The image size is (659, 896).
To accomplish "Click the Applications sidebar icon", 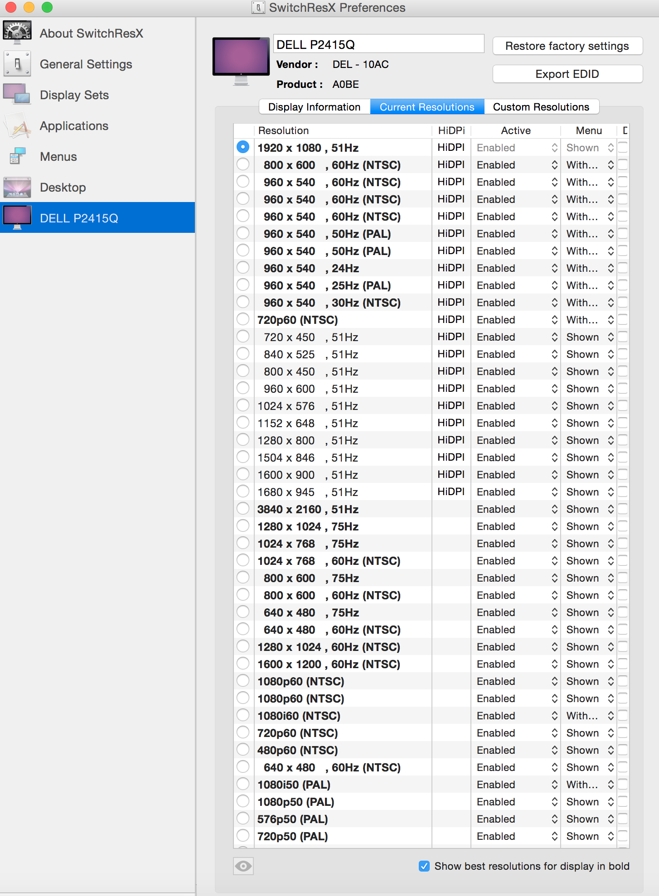I will point(17,125).
